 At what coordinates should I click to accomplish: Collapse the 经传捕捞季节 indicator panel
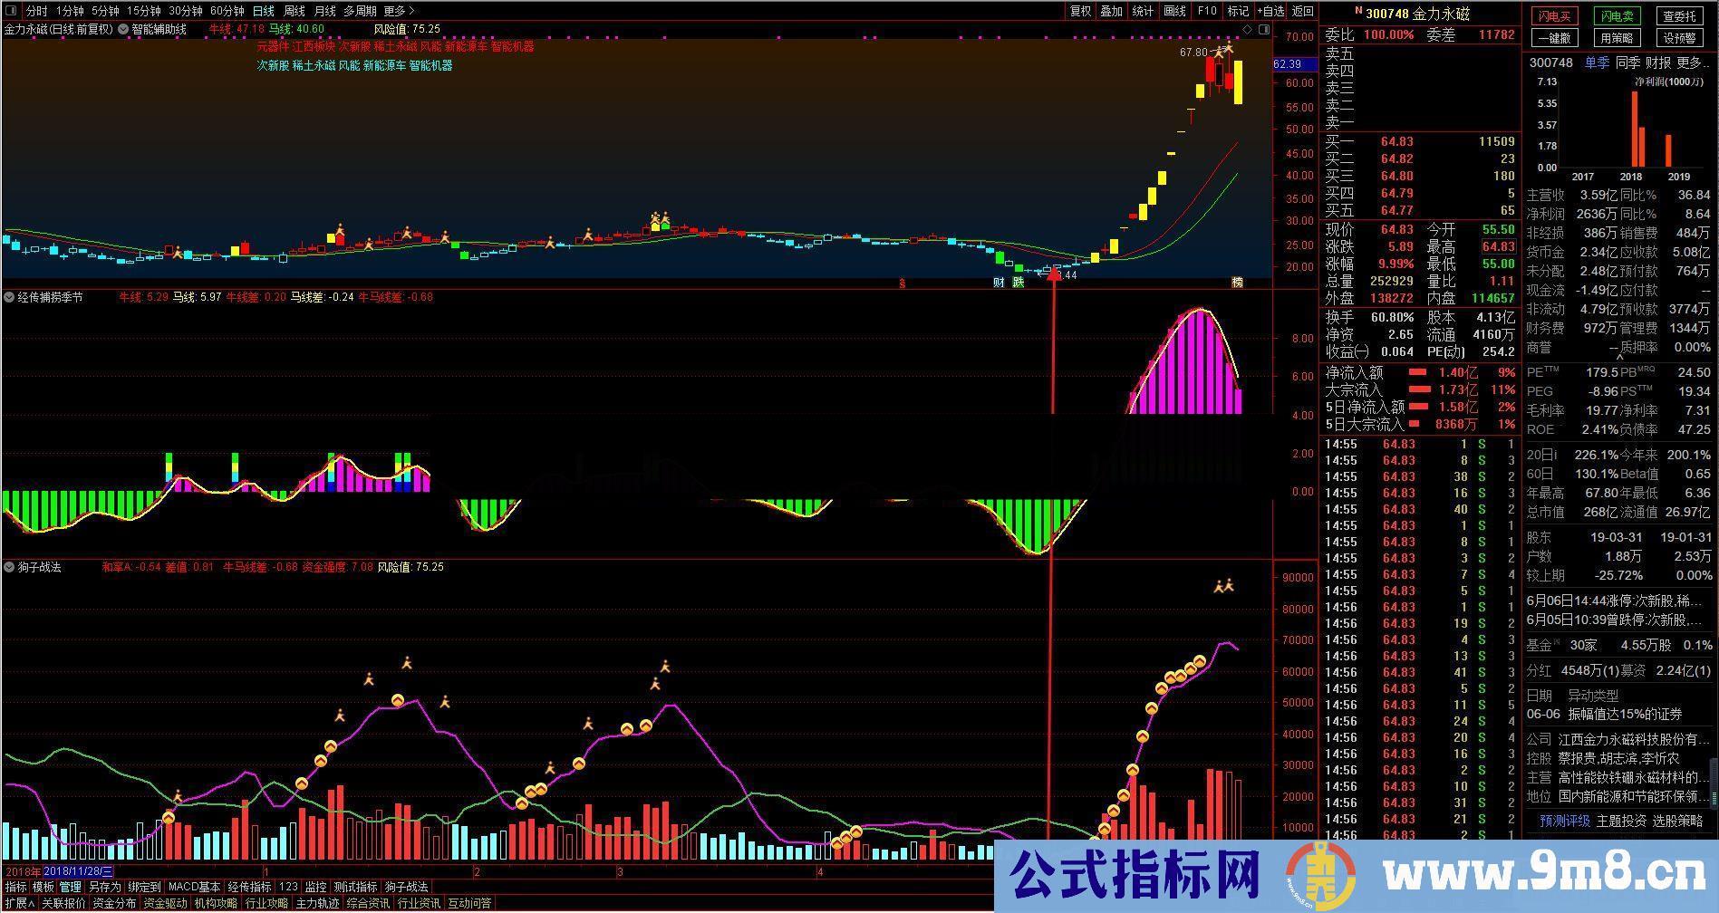point(8,296)
